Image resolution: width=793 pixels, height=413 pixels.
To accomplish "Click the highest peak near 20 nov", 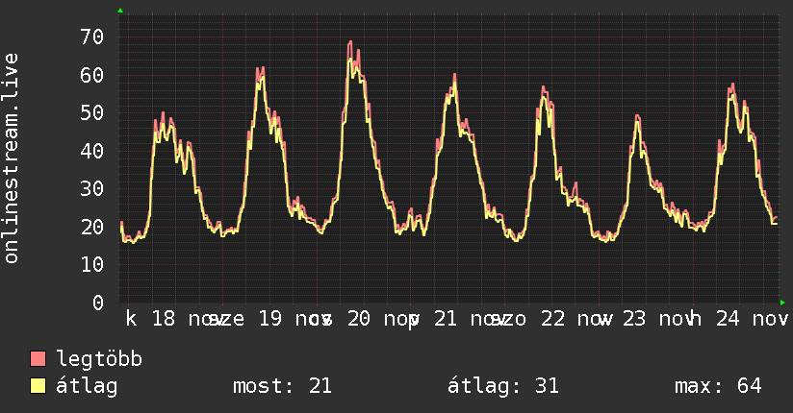I will point(350,42).
